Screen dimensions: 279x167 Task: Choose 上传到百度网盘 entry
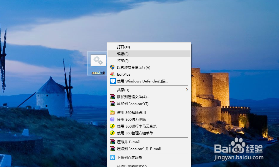click(149, 158)
